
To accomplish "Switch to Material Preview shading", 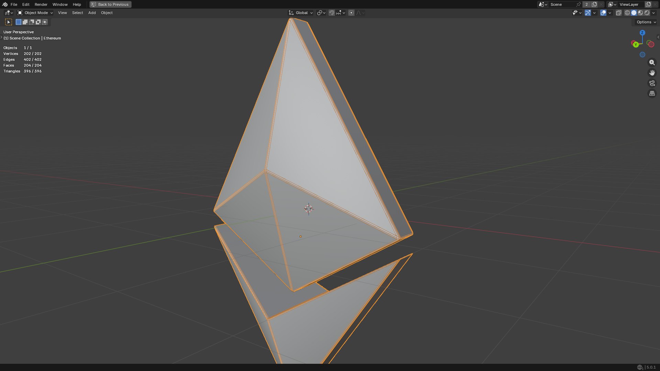I will pos(640,13).
